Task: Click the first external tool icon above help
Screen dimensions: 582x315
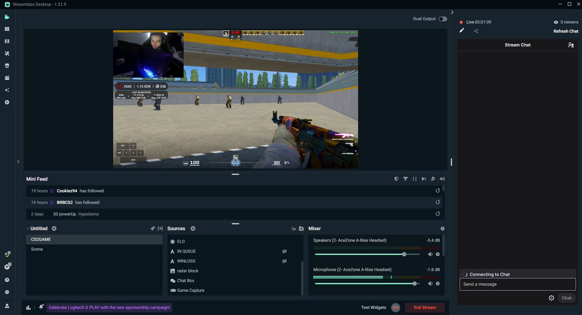Action: [7, 254]
